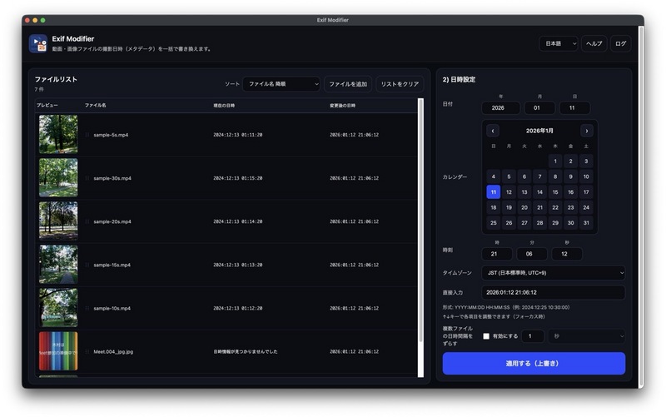Click drag handle beside sample-5s.mp4
Screen dimensions: 666x417
(x=87, y=134)
